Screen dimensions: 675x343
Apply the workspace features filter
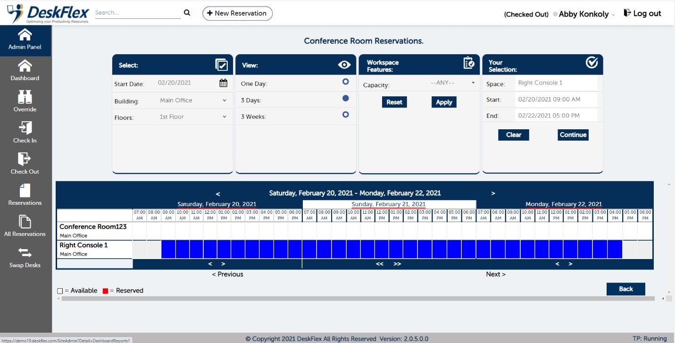(443, 102)
